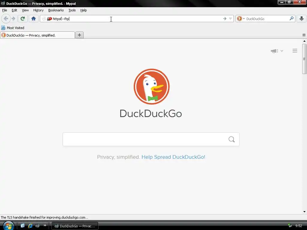The height and width of the screenshot is (230, 307).
Task: Open the search engine selector dropdown
Action: pyautogui.click(x=241, y=19)
